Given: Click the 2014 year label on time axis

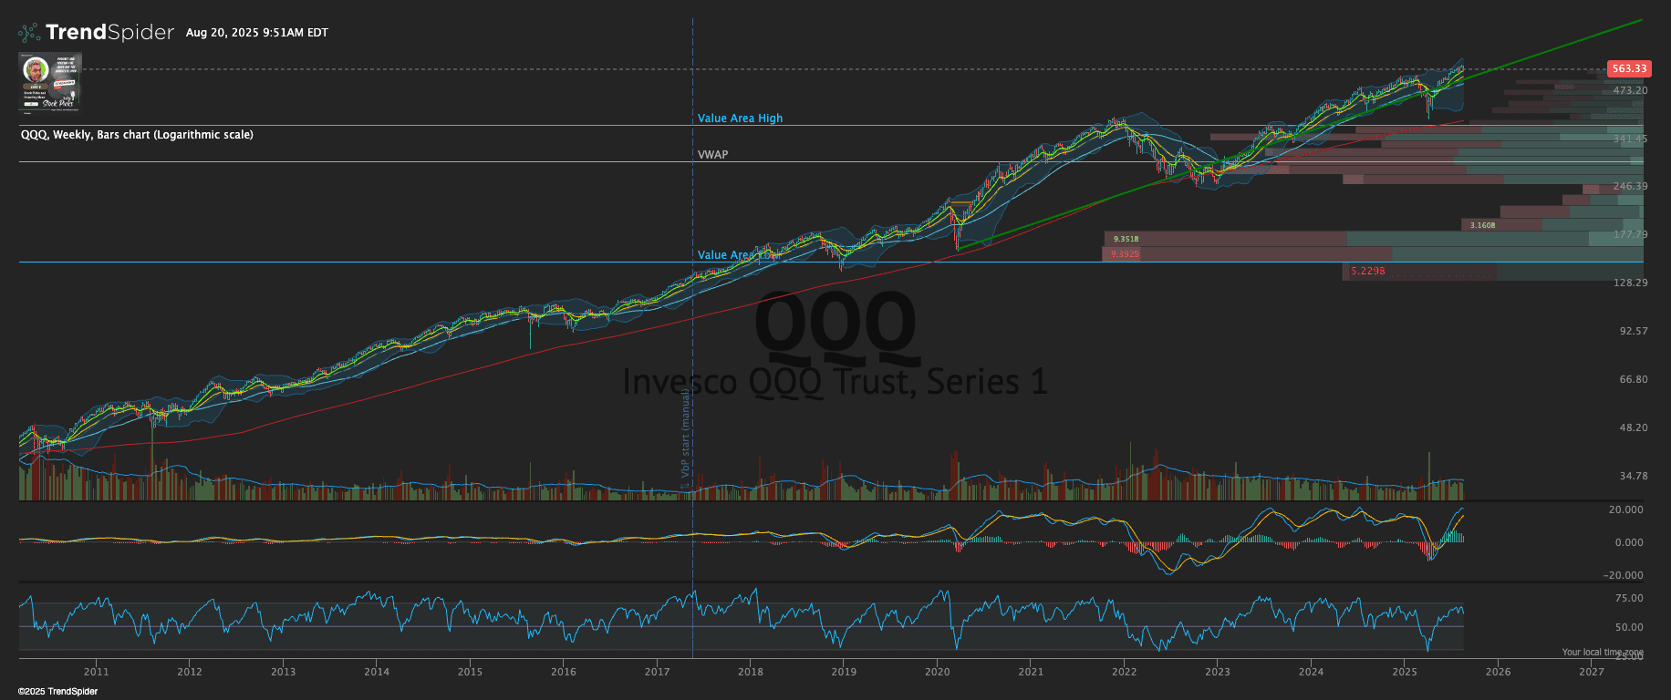Looking at the screenshot, I should click(x=377, y=672).
